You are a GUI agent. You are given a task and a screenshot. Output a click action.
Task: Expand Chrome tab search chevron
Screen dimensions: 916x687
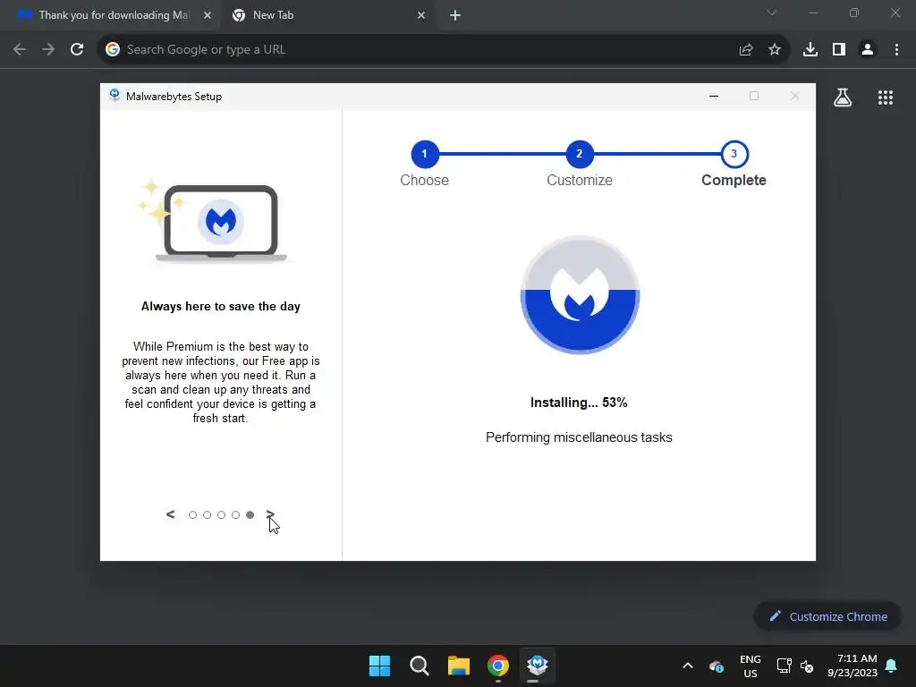[772, 13]
